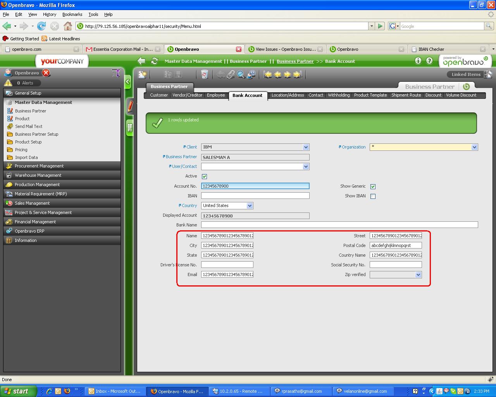
Task: Open the attachments paperclip icon
Action: pos(231,74)
